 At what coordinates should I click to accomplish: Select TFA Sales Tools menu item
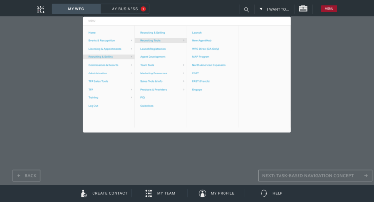coord(98,81)
